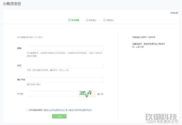Click the hint text under the email field
The image size is (182, 125).
(x=64, y=54)
